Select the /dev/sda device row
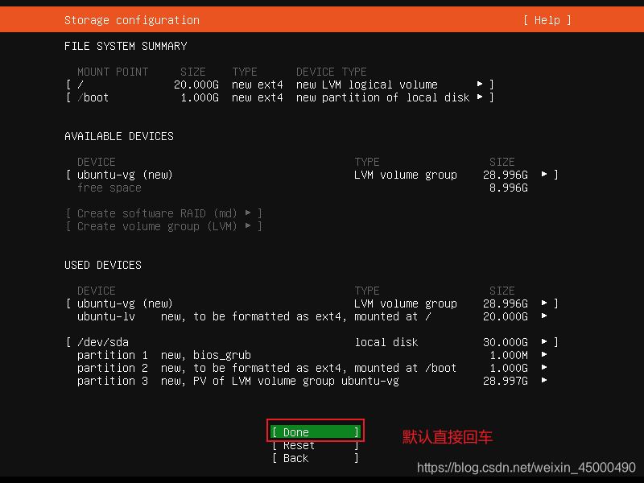 pyautogui.click(x=312, y=342)
